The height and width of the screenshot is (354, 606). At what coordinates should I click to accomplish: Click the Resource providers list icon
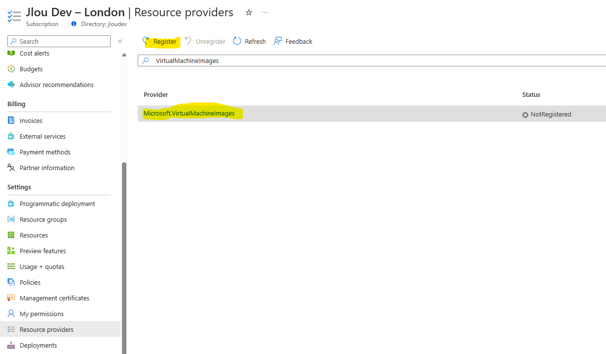point(11,329)
